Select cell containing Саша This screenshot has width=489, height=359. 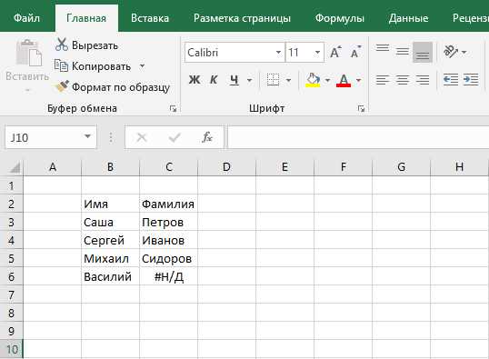[x=110, y=222]
